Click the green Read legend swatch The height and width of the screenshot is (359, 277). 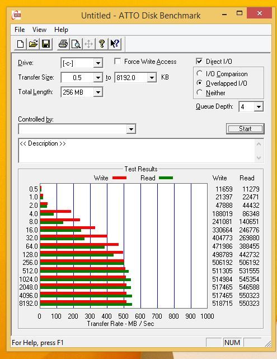[x=166, y=178]
